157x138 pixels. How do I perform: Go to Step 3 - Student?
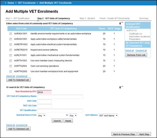[x=87, y=18]
